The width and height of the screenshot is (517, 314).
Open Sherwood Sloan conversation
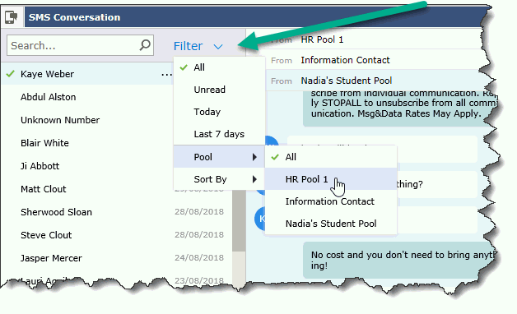pos(116,212)
